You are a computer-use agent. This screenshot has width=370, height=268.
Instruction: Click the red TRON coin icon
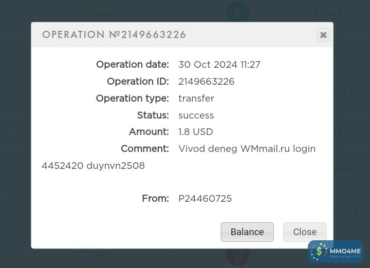tap(237, 255)
